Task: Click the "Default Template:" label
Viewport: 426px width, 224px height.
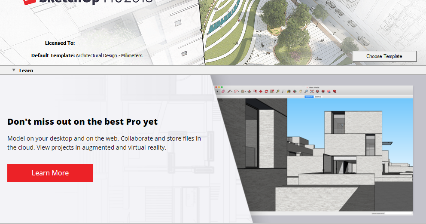Action: tap(53, 55)
